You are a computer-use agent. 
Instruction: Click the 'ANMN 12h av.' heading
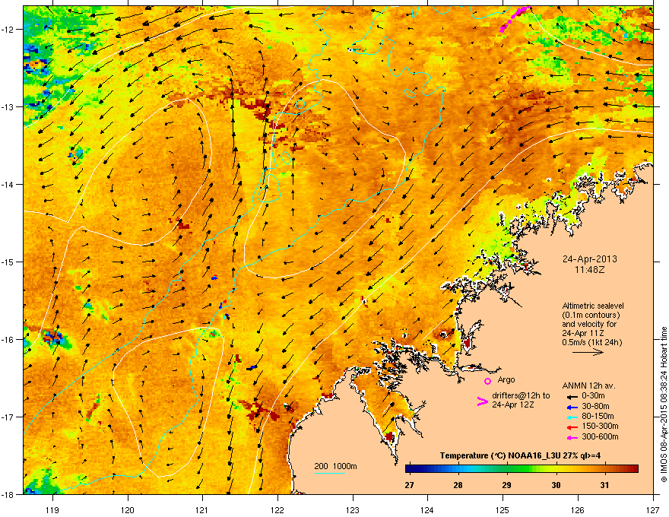tap(588, 385)
